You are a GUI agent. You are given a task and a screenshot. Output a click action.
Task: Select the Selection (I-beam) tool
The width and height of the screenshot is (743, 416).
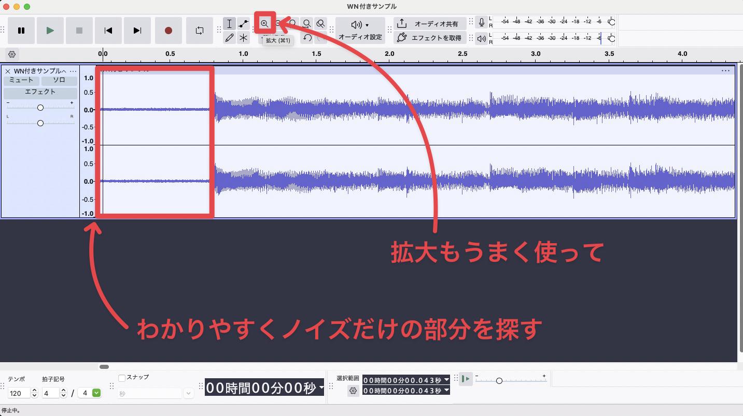pyautogui.click(x=230, y=23)
